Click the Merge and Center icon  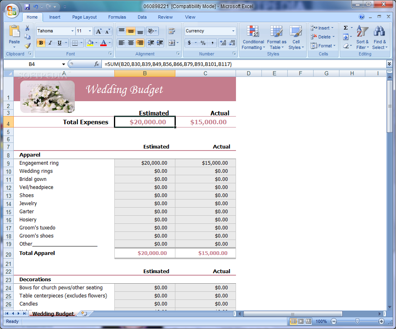pos(172,43)
